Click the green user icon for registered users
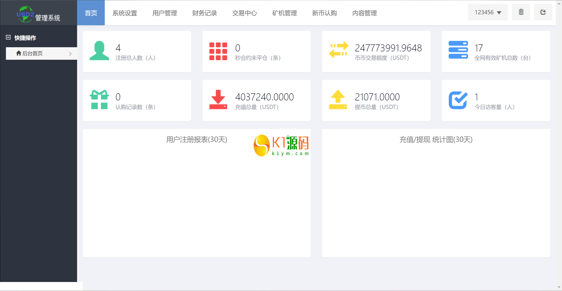Screen dimensions: 562x291 coord(99,51)
